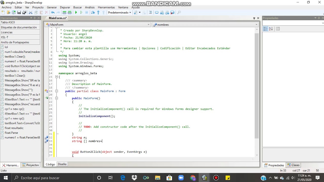Save all files using toolbar icon

(24, 12)
